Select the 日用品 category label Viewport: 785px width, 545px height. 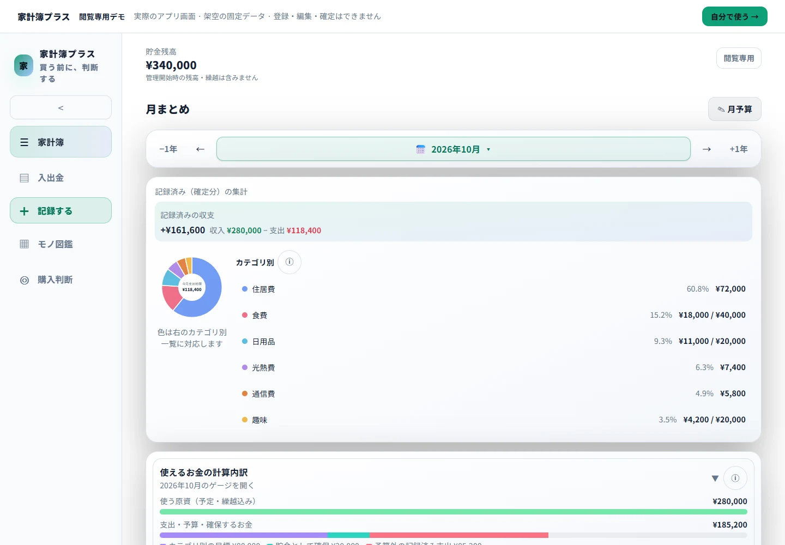[x=263, y=342]
